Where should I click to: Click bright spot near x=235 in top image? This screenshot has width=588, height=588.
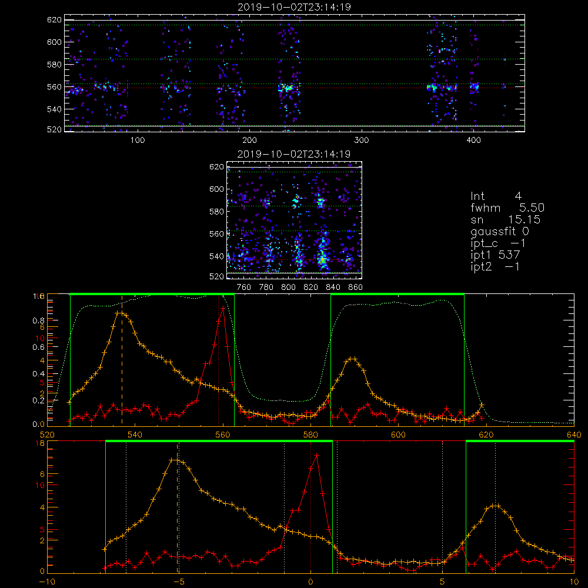[286, 89]
